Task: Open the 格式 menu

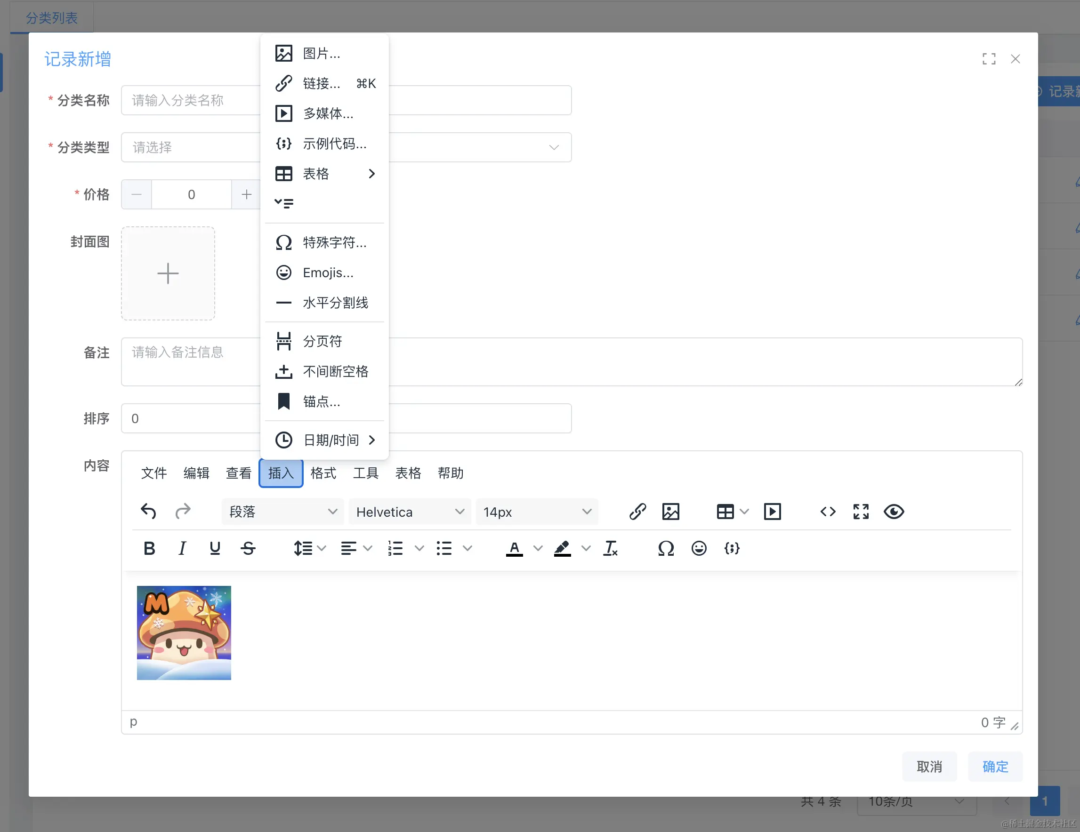Action: point(323,473)
